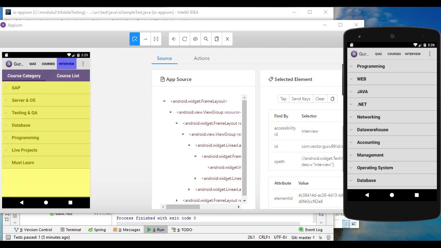This screenshot has width=441, height=248.
Task: Click scroll-right arrow of source tree scrollbar
Action: pyautogui.click(x=238, y=207)
